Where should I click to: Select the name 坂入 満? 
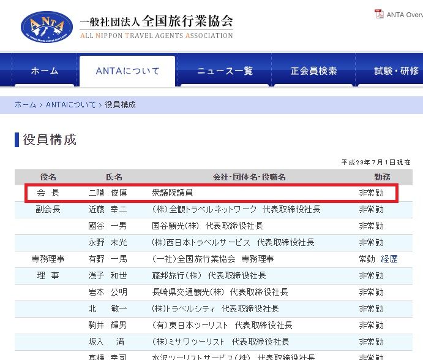click(107, 342)
